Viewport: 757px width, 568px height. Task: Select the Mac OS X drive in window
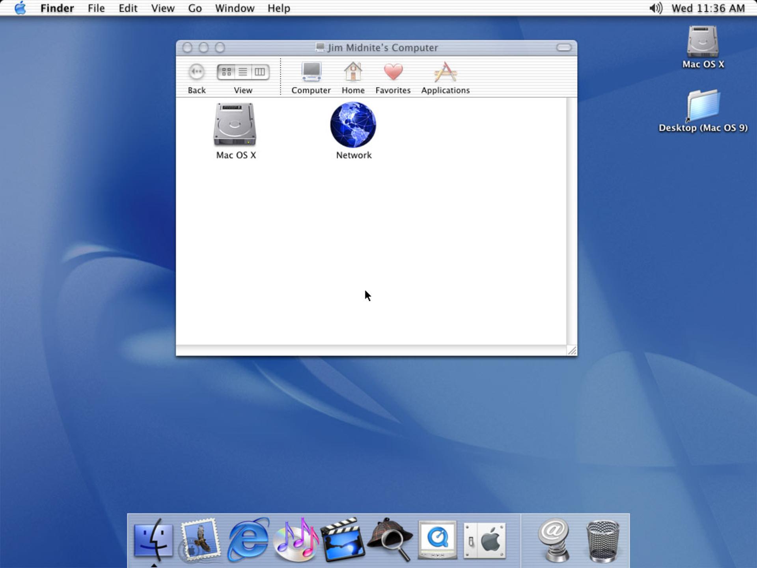pos(235,125)
